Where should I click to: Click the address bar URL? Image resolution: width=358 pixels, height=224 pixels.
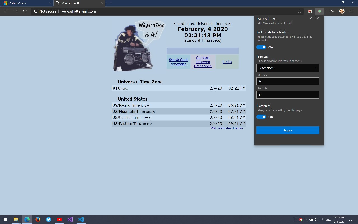click(79, 11)
